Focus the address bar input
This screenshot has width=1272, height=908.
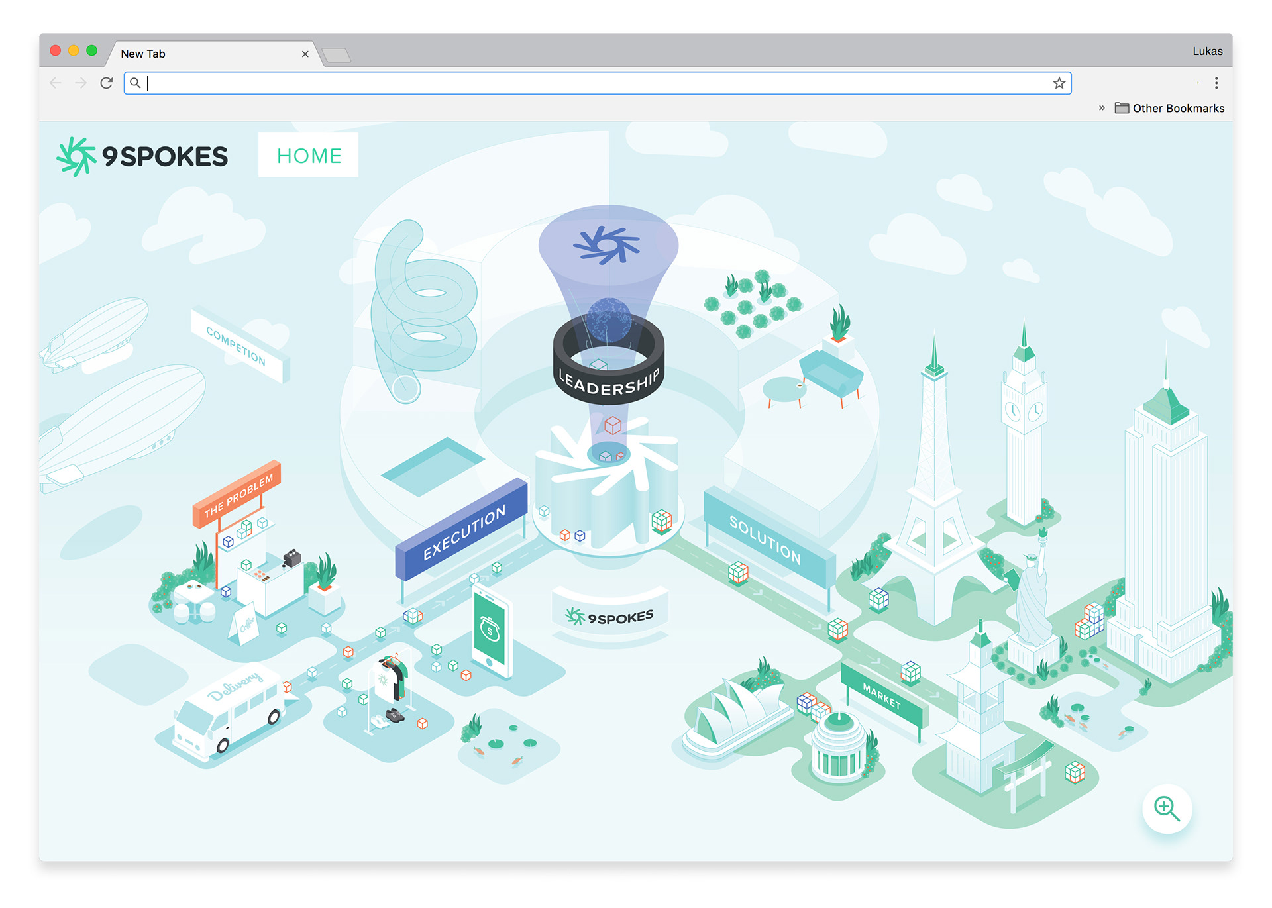[596, 83]
